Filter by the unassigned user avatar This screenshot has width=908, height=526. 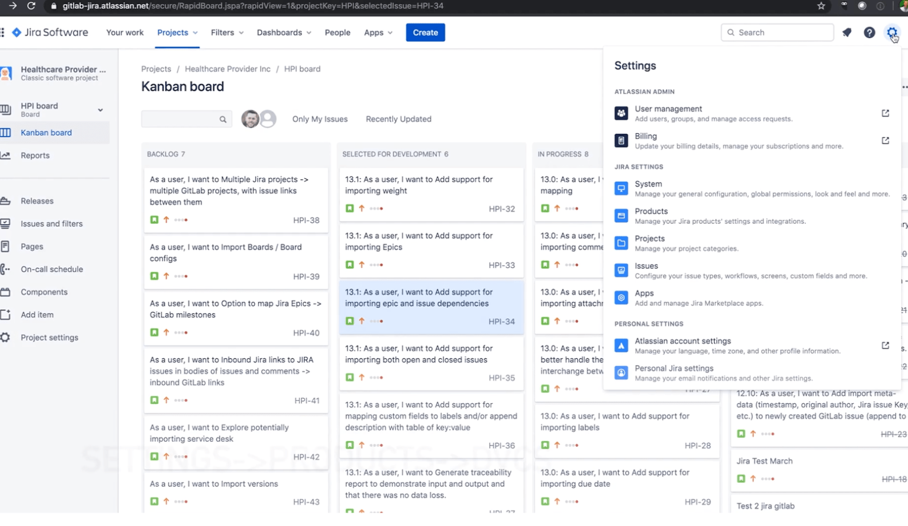(268, 119)
